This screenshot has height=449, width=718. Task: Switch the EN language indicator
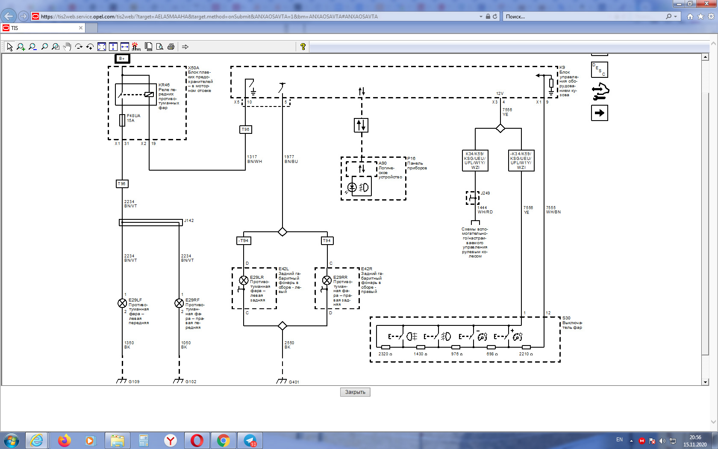(x=619, y=440)
